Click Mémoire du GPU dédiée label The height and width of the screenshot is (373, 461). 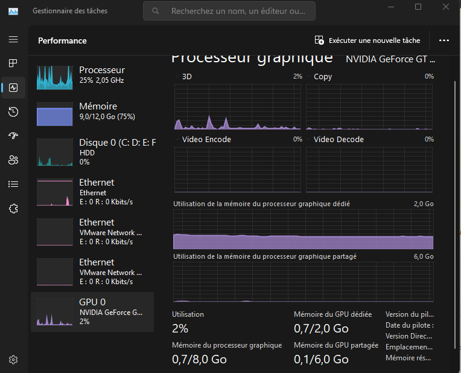(x=333, y=314)
